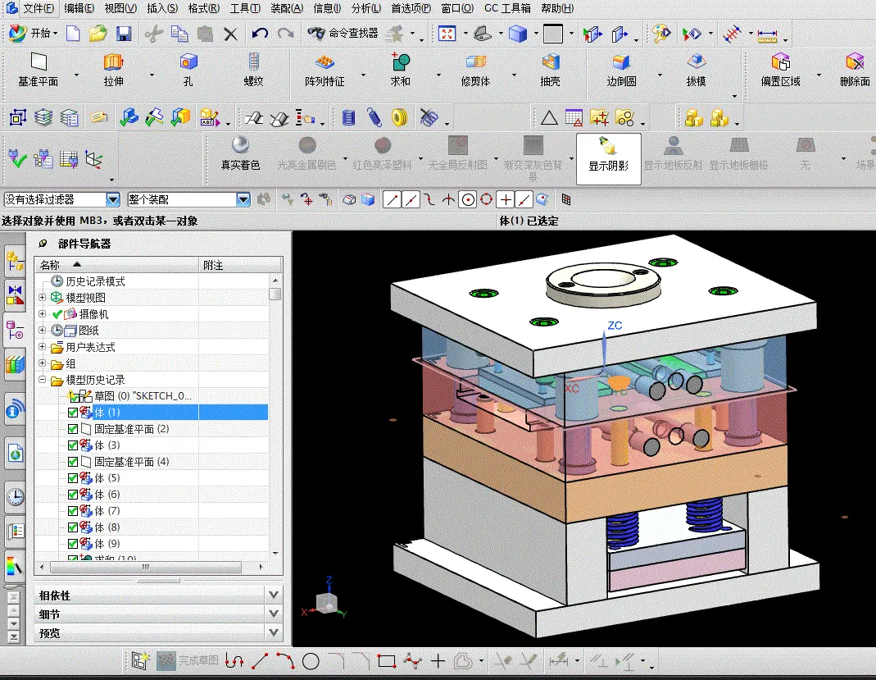876x680 pixels.
Task: Open the 没有选择过滤器 selection filter dropdown
Action: click(x=113, y=199)
